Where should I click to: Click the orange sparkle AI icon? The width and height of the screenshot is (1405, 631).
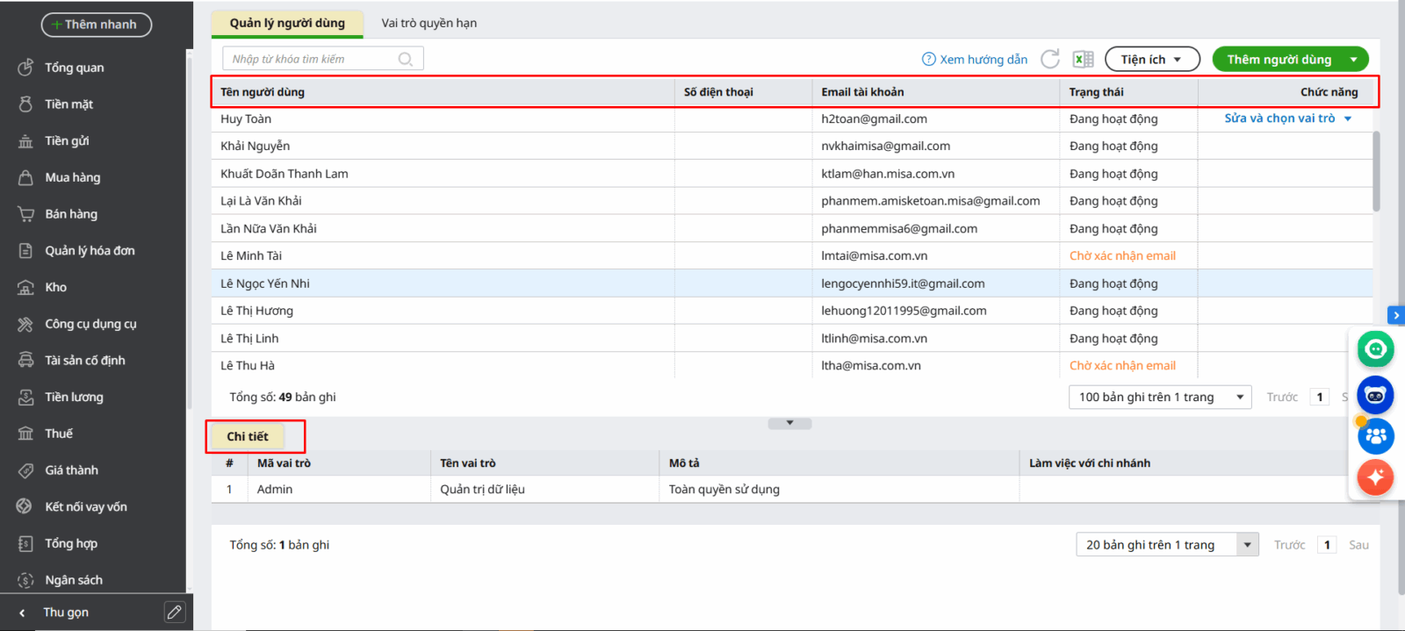(1375, 477)
